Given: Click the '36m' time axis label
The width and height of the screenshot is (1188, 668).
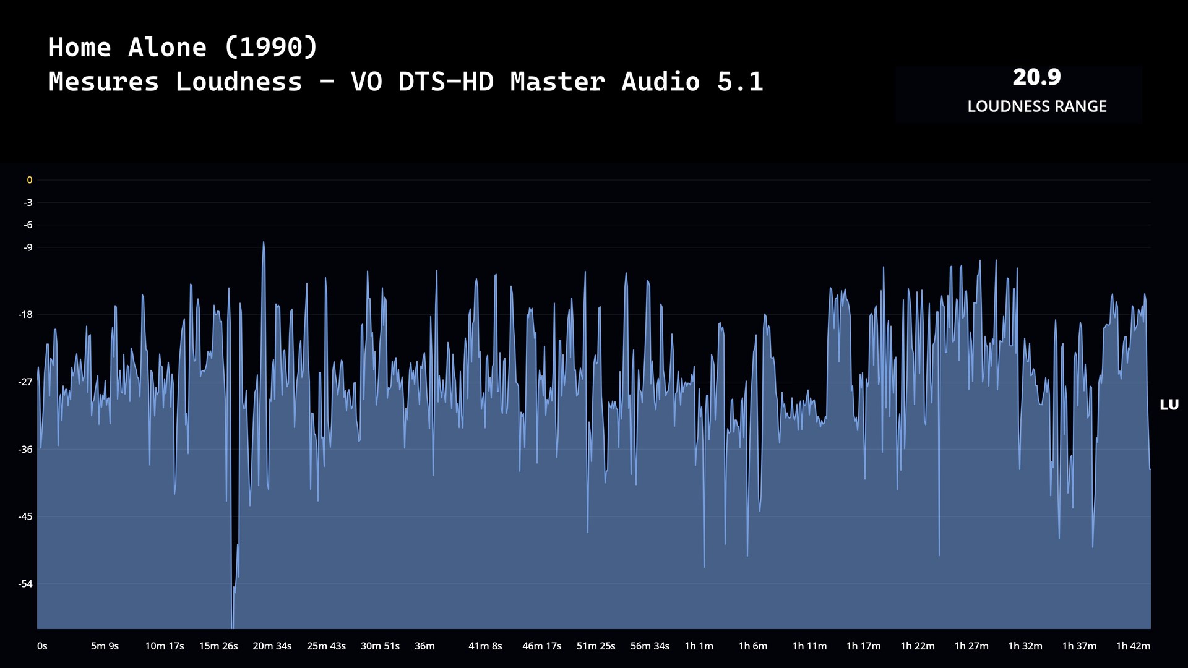Looking at the screenshot, I should (x=424, y=646).
